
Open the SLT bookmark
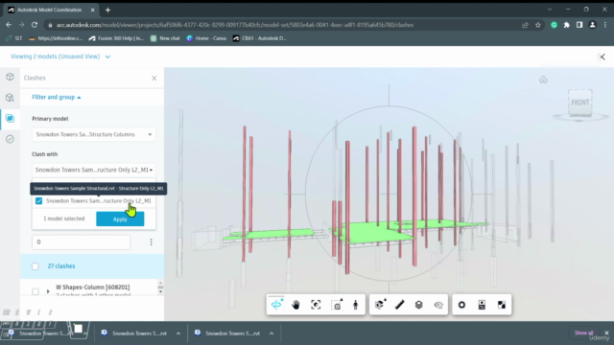click(14, 38)
